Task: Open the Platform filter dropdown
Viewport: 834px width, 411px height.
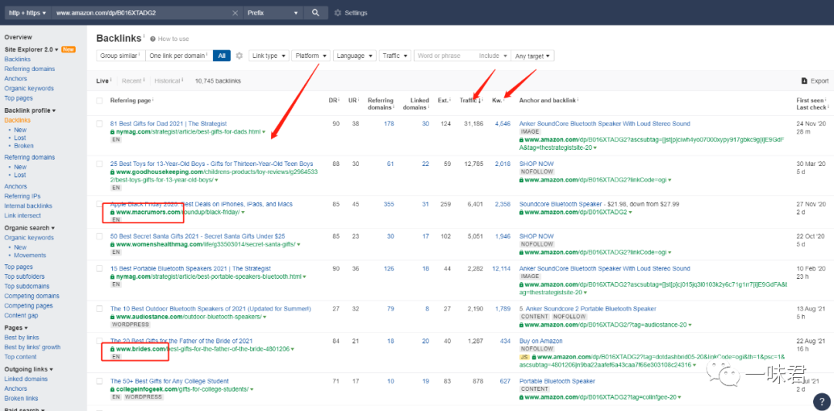Action: pyautogui.click(x=310, y=56)
